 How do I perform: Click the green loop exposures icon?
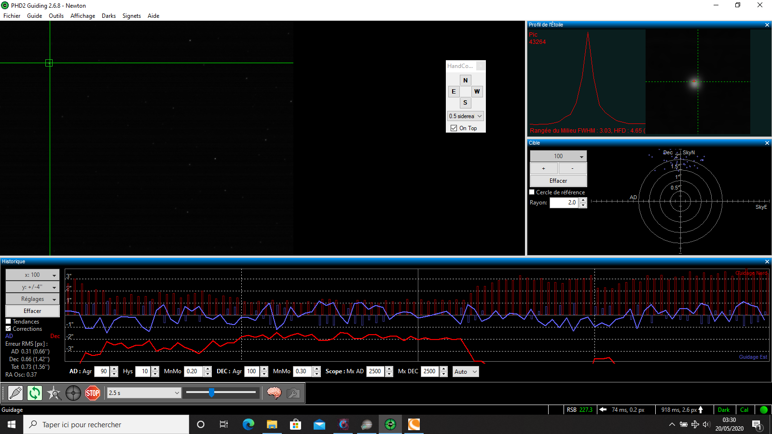(35, 393)
